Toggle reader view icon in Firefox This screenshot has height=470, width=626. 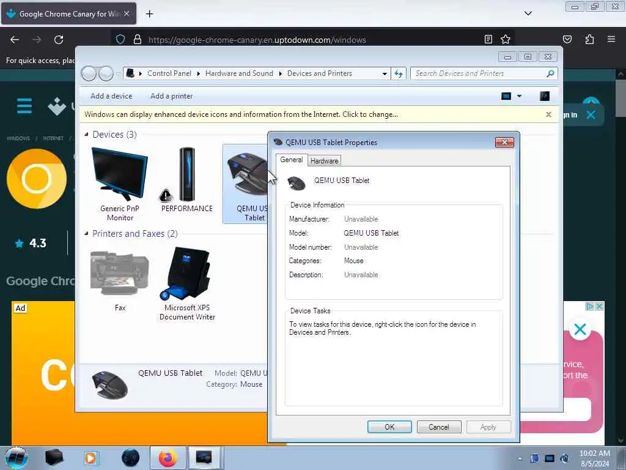click(488, 39)
